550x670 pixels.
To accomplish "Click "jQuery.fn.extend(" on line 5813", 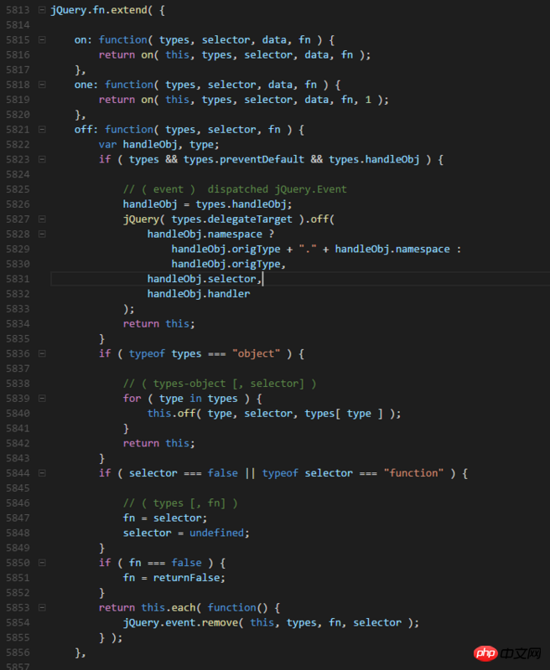I will [x=101, y=10].
